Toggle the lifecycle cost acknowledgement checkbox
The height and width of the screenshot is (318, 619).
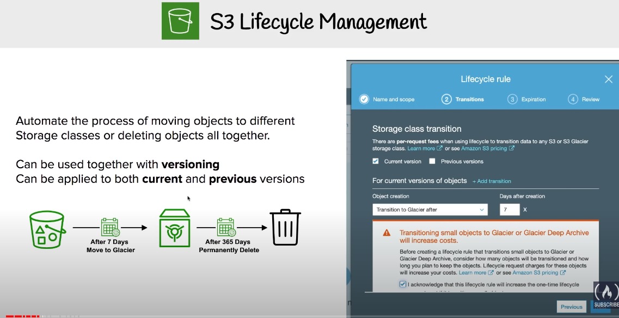click(403, 284)
